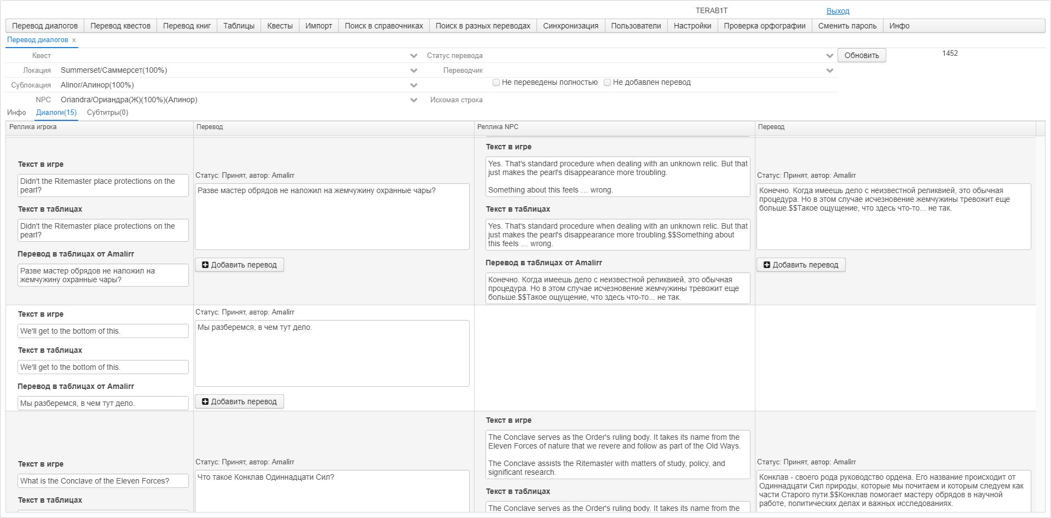Click the Выход logout link
This screenshot has height=518, width=1051.
(x=838, y=11)
